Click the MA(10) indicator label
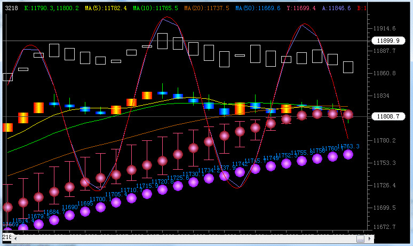413x246 pixels. [x=156, y=9]
